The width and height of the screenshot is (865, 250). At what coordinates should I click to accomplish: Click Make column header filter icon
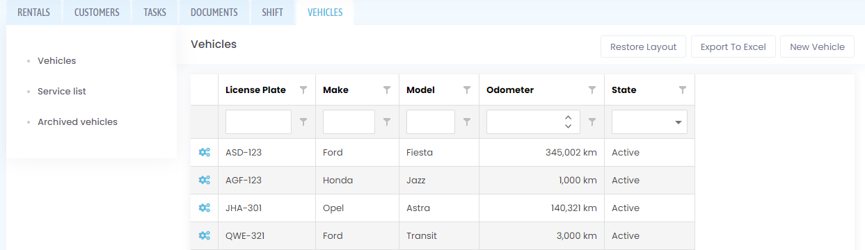point(387,90)
